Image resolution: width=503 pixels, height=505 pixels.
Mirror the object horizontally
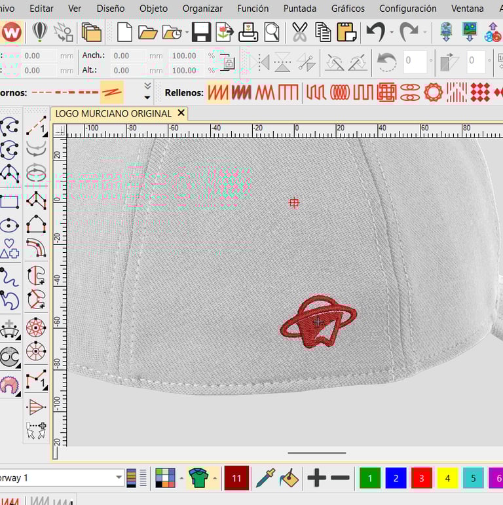click(259, 62)
